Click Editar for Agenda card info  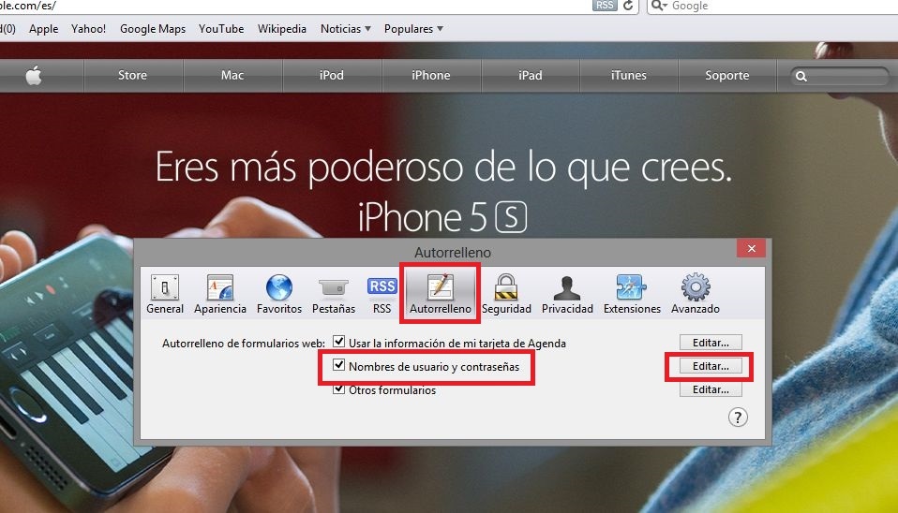pos(711,343)
